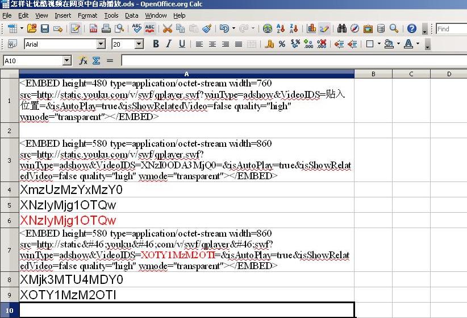Expand the font name Arial dropdown
467x318 pixels.
pos(101,44)
